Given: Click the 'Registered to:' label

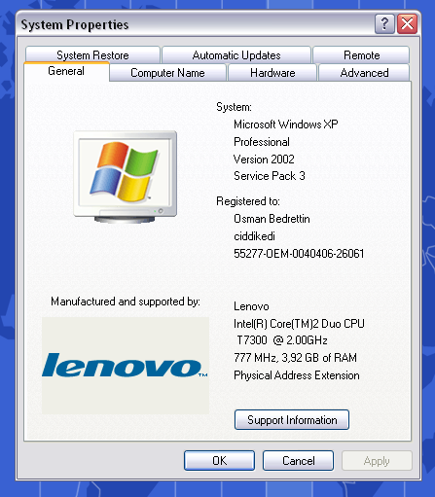Looking at the screenshot, I should click(248, 201).
